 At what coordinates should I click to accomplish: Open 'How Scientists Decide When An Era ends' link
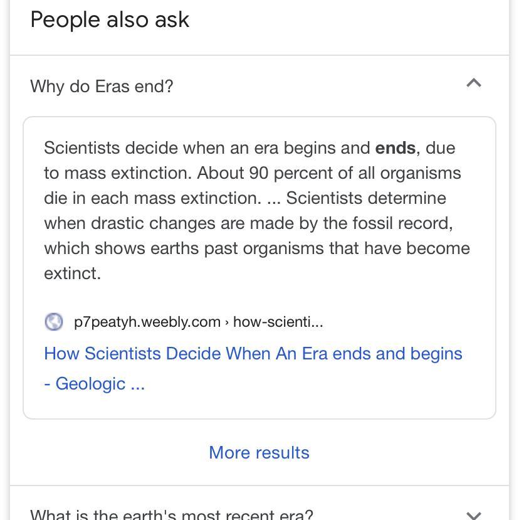pos(253,353)
